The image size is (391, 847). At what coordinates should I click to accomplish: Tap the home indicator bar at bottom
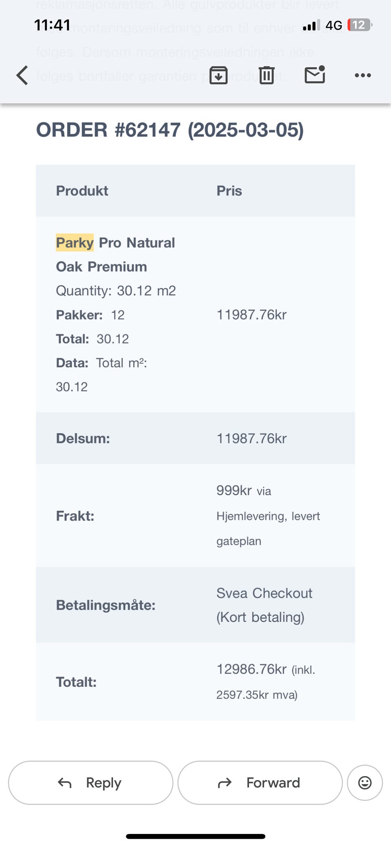[195, 836]
